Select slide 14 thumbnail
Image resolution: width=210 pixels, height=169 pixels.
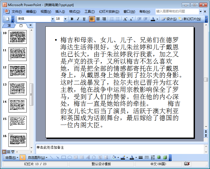pos(17,106)
